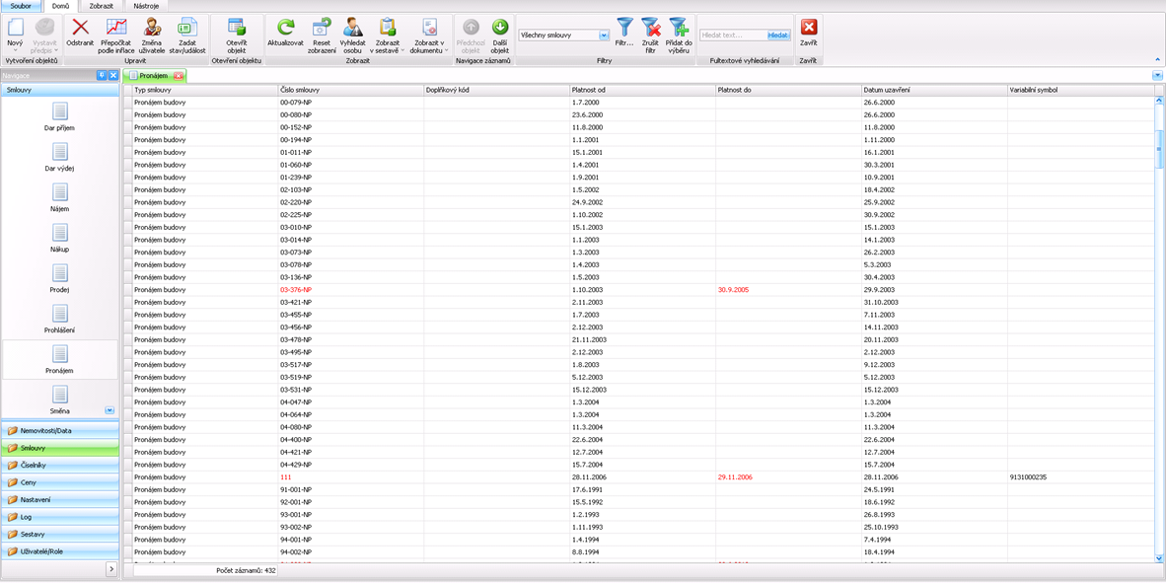
Task: Run Přepočítat podle inflace tool
Action: pyautogui.click(x=115, y=35)
